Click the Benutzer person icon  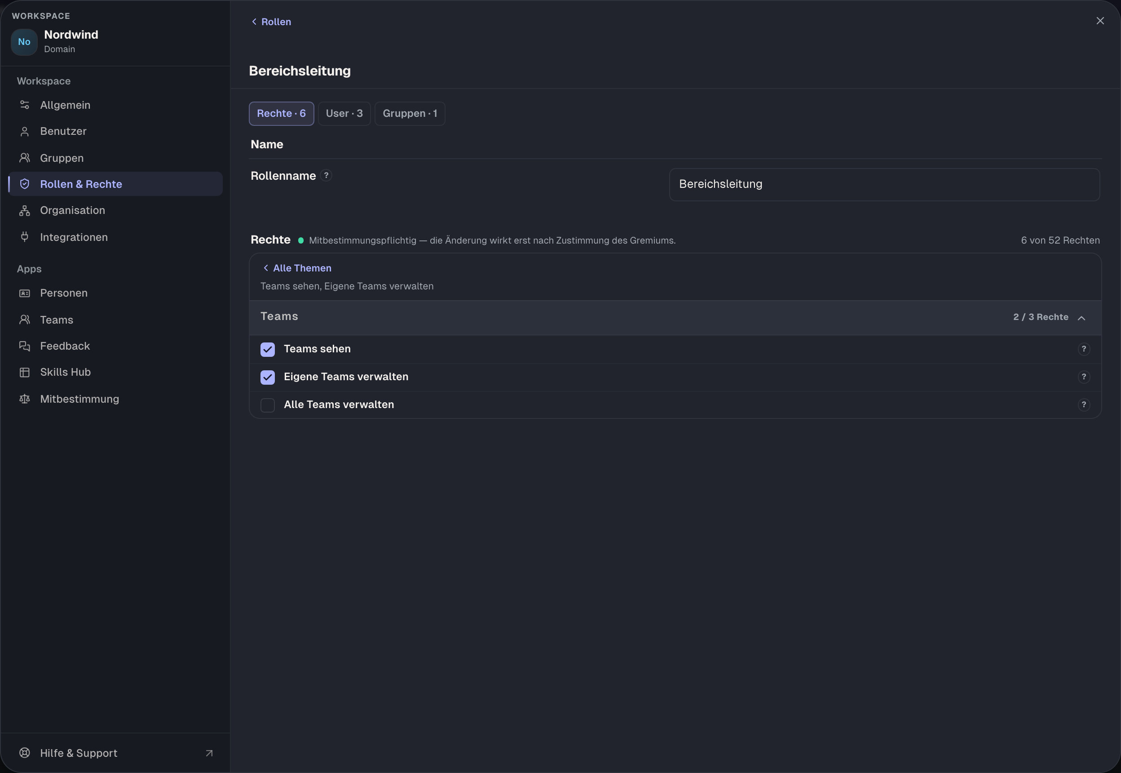(25, 131)
